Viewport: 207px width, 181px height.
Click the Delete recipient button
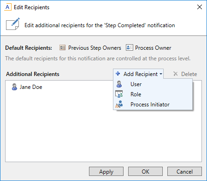click(x=185, y=74)
